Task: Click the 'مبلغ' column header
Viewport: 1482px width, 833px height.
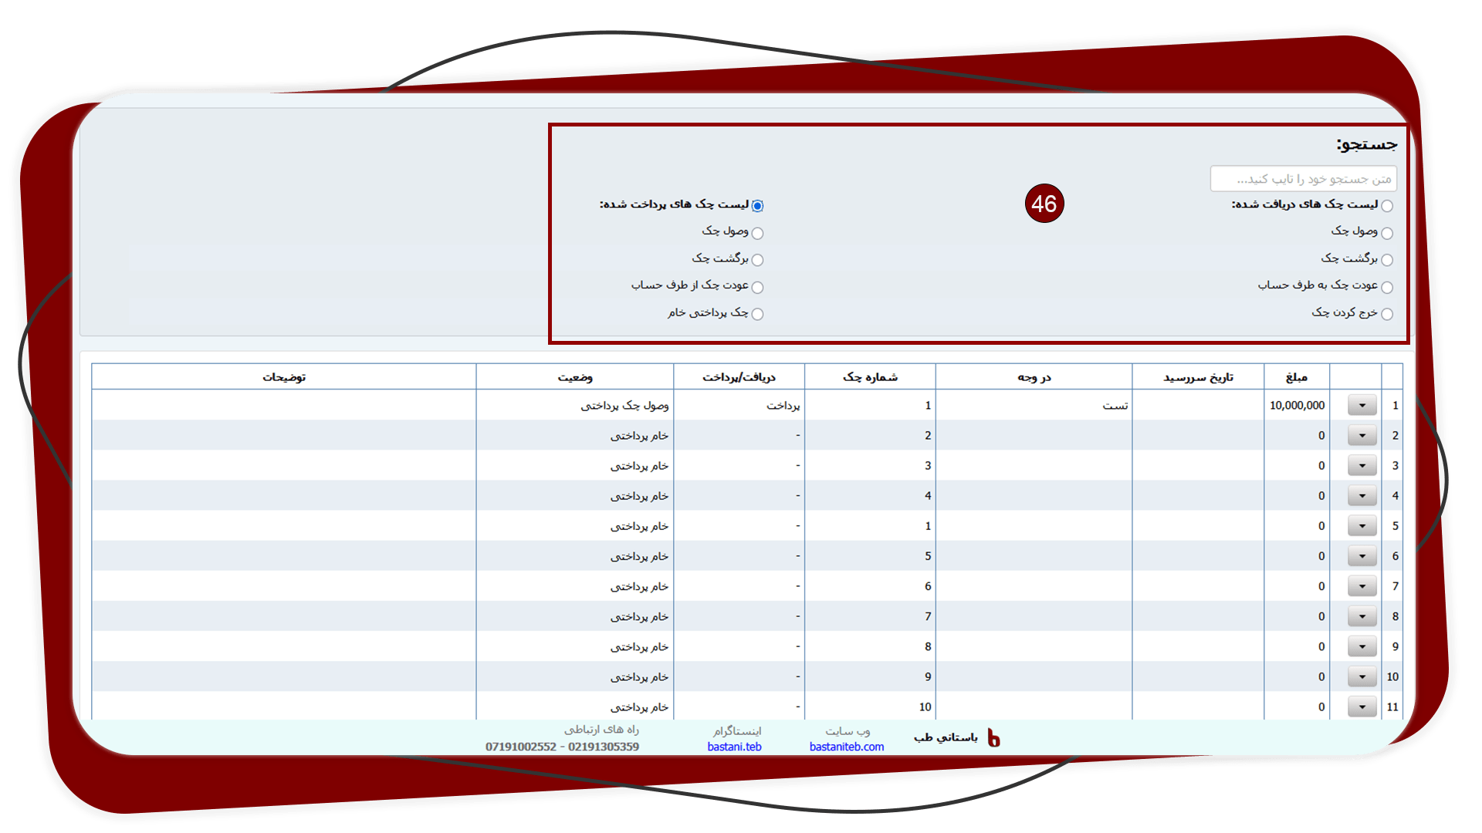Action: click(x=1297, y=376)
